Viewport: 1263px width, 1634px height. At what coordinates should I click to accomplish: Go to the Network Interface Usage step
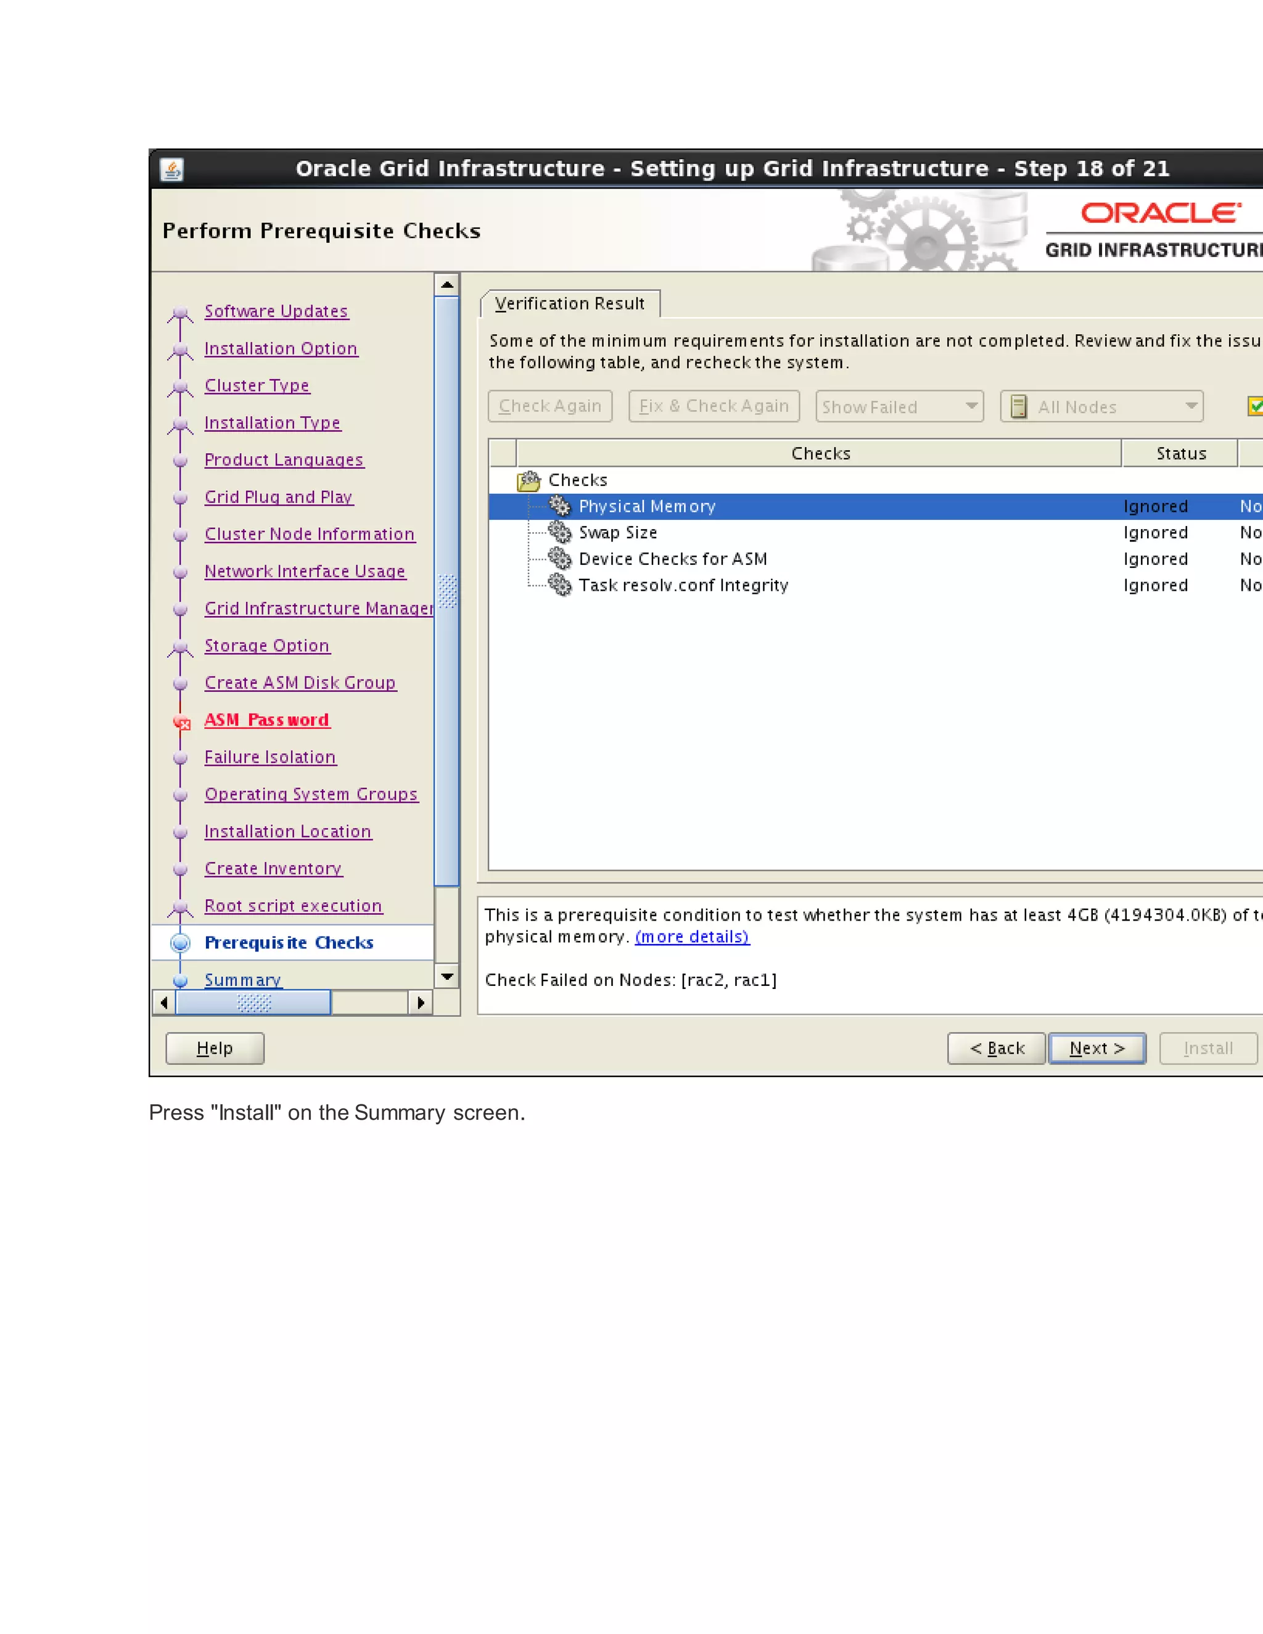pyautogui.click(x=305, y=571)
